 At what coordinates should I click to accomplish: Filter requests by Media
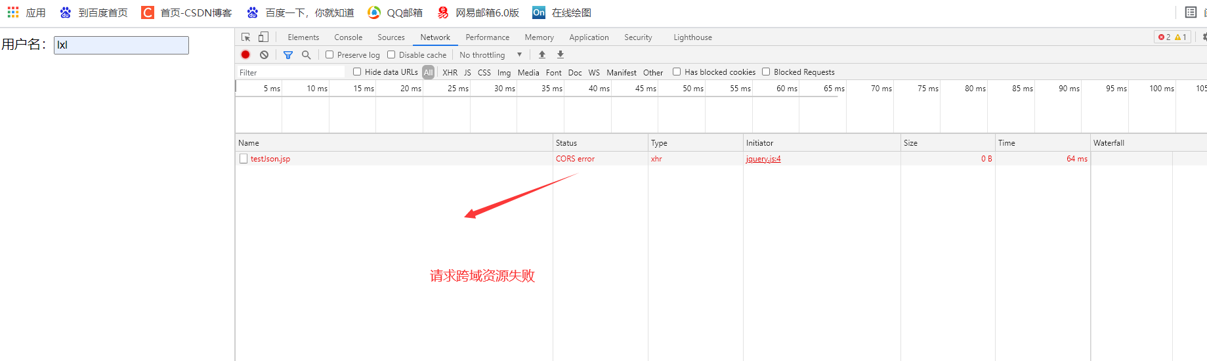(x=528, y=73)
